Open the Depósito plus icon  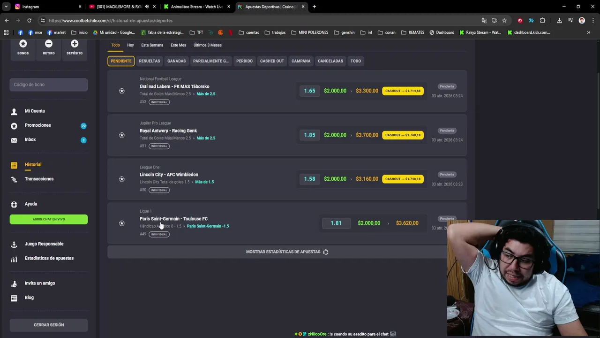75,44
